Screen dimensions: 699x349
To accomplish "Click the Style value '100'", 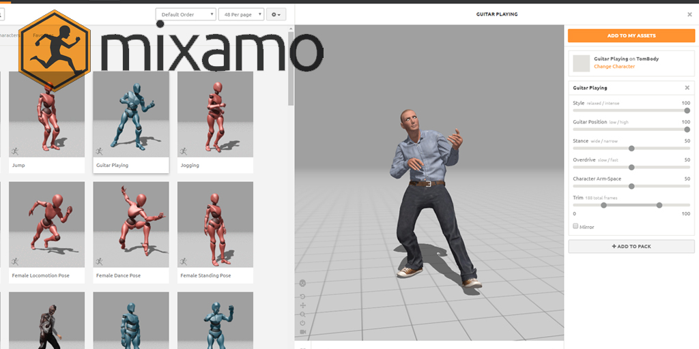I will coord(686,103).
